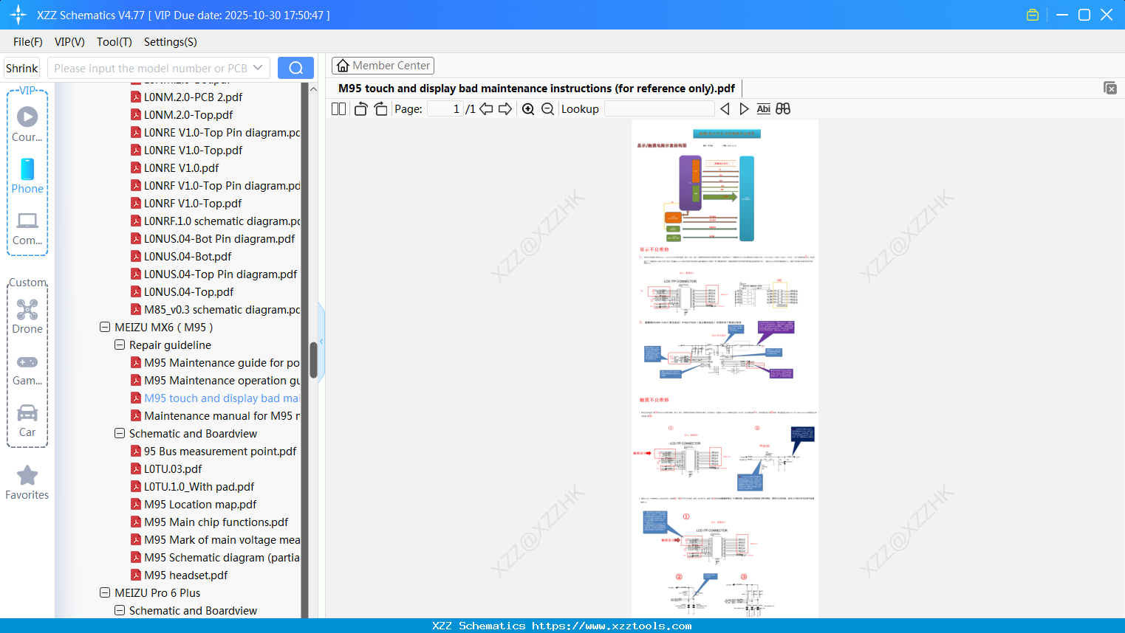This screenshot has width=1125, height=633.
Task: Open the File(F) menu
Action: pyautogui.click(x=28, y=42)
